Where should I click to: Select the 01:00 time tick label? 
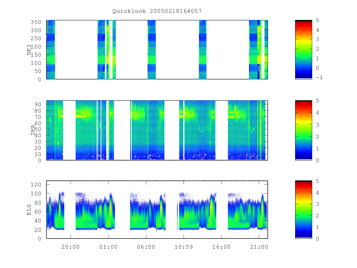click(x=108, y=247)
